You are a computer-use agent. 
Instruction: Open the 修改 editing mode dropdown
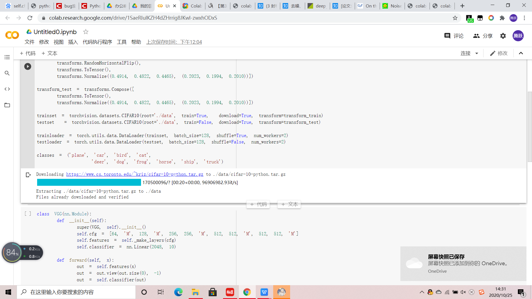coord(498,53)
